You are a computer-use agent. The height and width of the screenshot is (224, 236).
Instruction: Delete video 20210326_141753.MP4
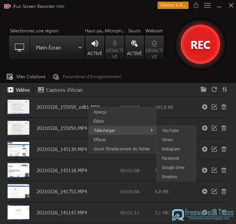coord(224,191)
